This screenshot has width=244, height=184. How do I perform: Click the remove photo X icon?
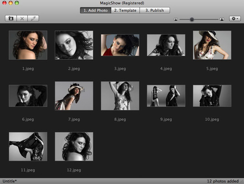click(22, 19)
